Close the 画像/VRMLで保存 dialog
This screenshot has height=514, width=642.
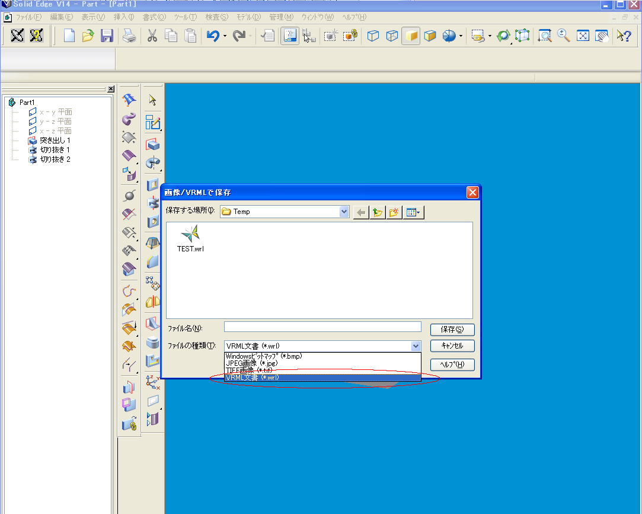(472, 193)
